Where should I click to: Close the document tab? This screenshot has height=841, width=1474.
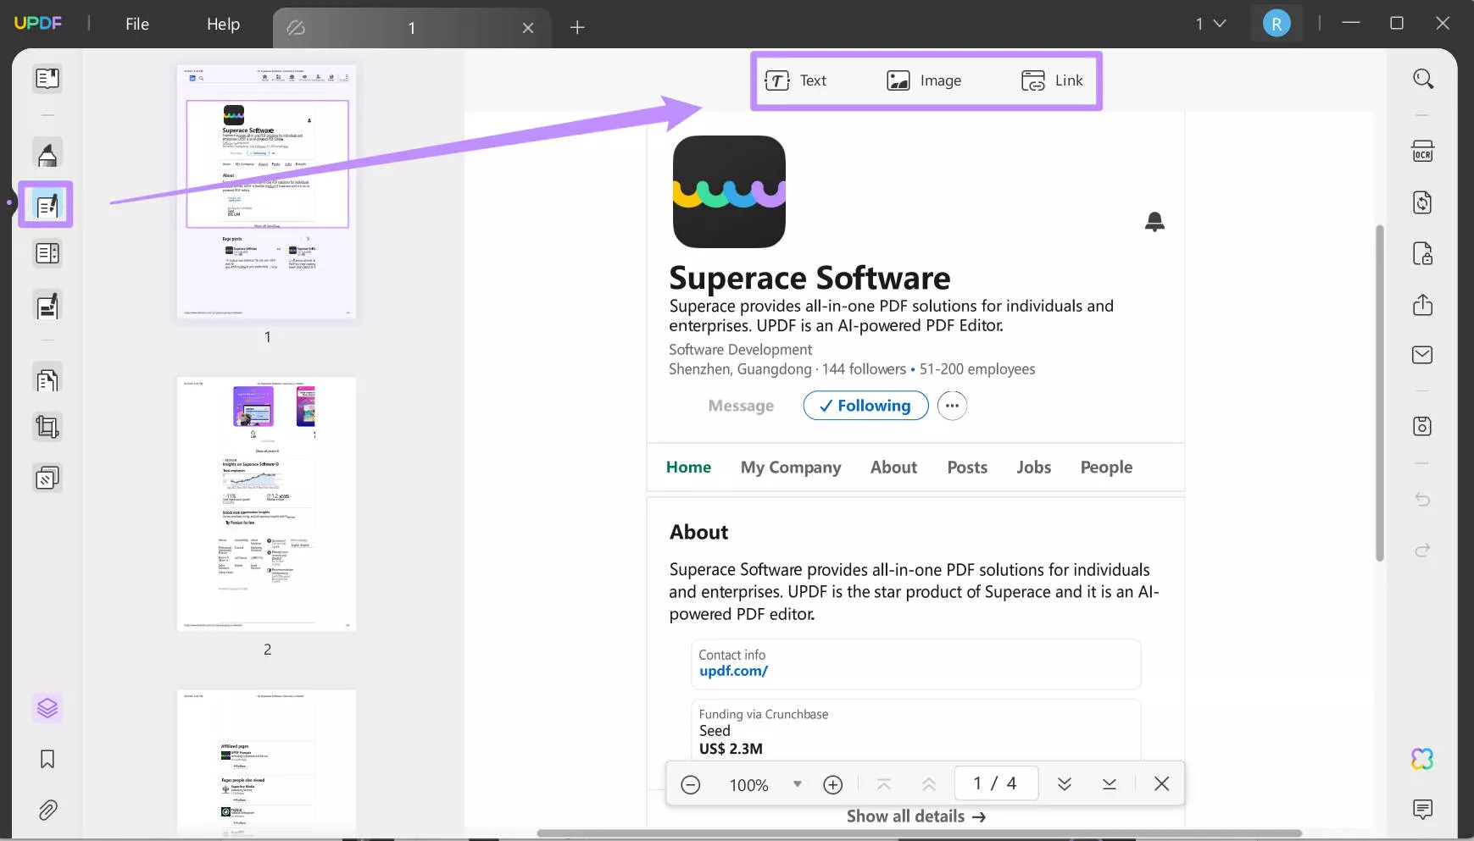pos(528,28)
